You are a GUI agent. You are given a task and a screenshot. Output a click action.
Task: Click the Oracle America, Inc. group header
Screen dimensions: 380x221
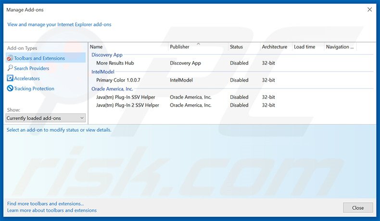point(112,89)
